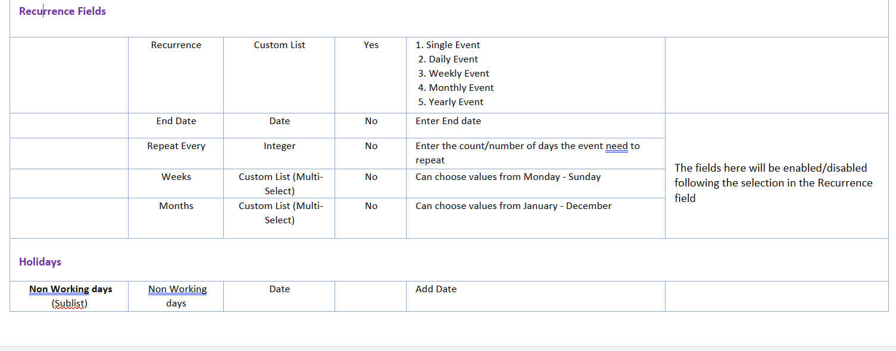Click the misspelled word Sublist
The image size is (896, 351).
pyautogui.click(x=69, y=303)
